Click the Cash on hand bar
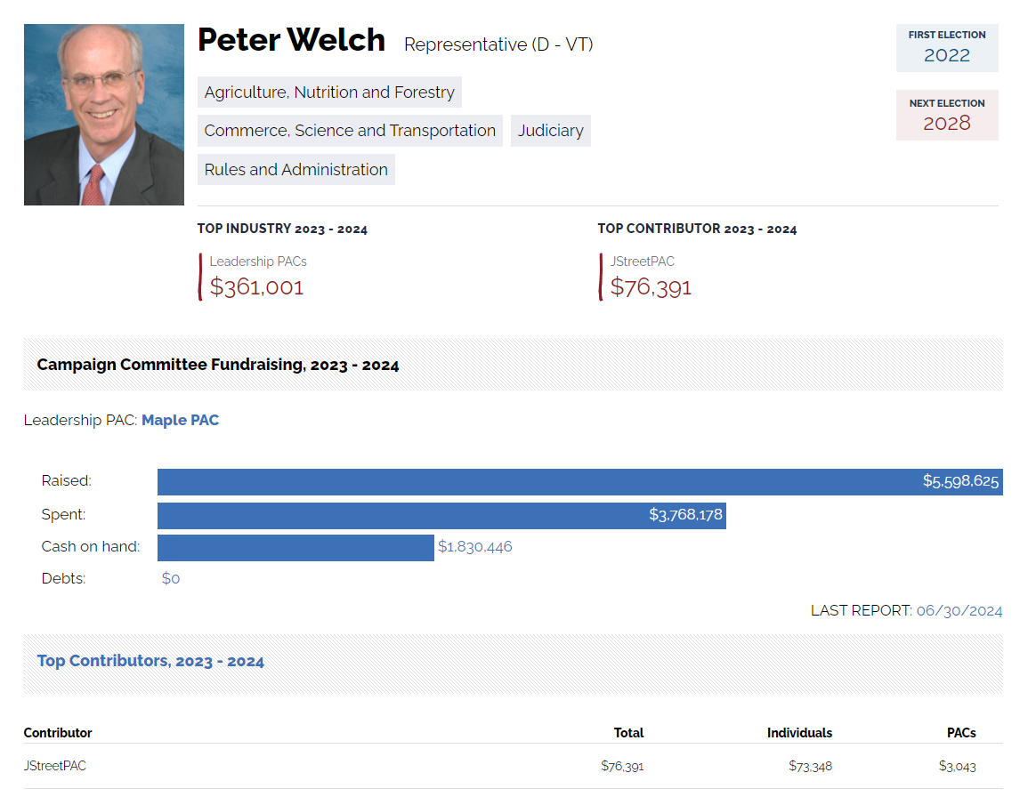This screenshot has width=1036, height=805. coord(295,547)
